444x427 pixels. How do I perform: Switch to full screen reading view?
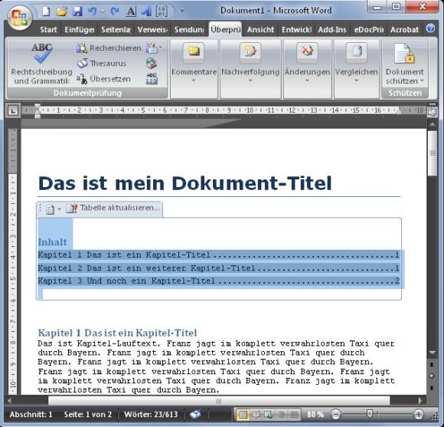point(256,415)
